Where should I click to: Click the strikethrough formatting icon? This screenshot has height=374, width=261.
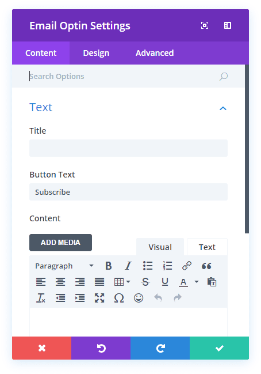pyautogui.click(x=145, y=282)
